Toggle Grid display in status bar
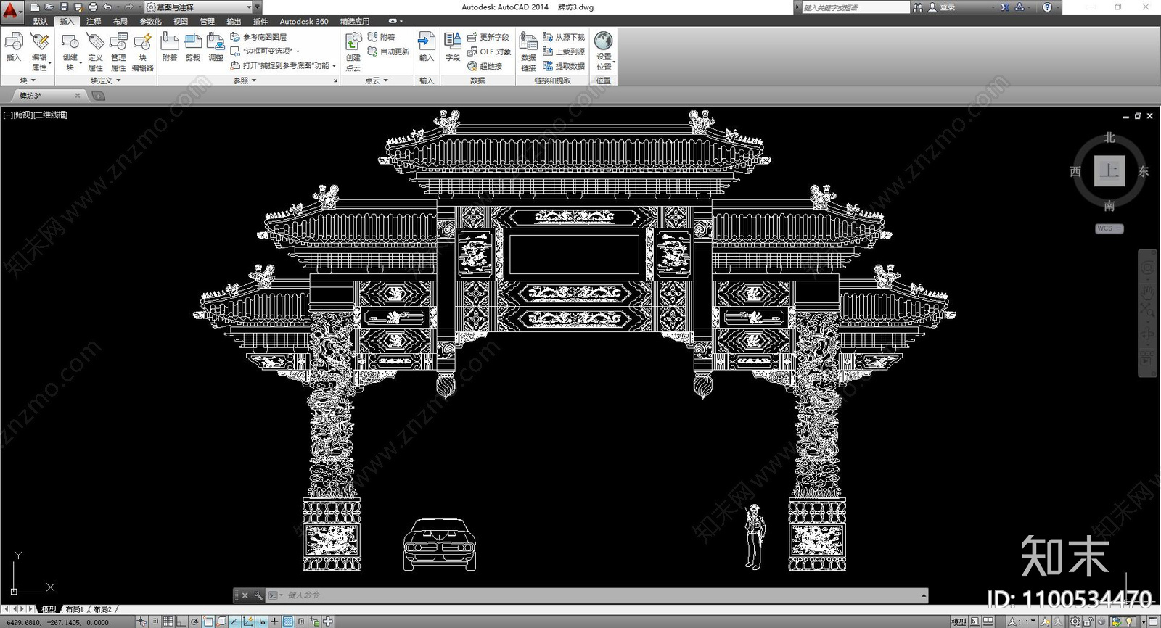This screenshot has width=1161, height=628. tap(168, 621)
